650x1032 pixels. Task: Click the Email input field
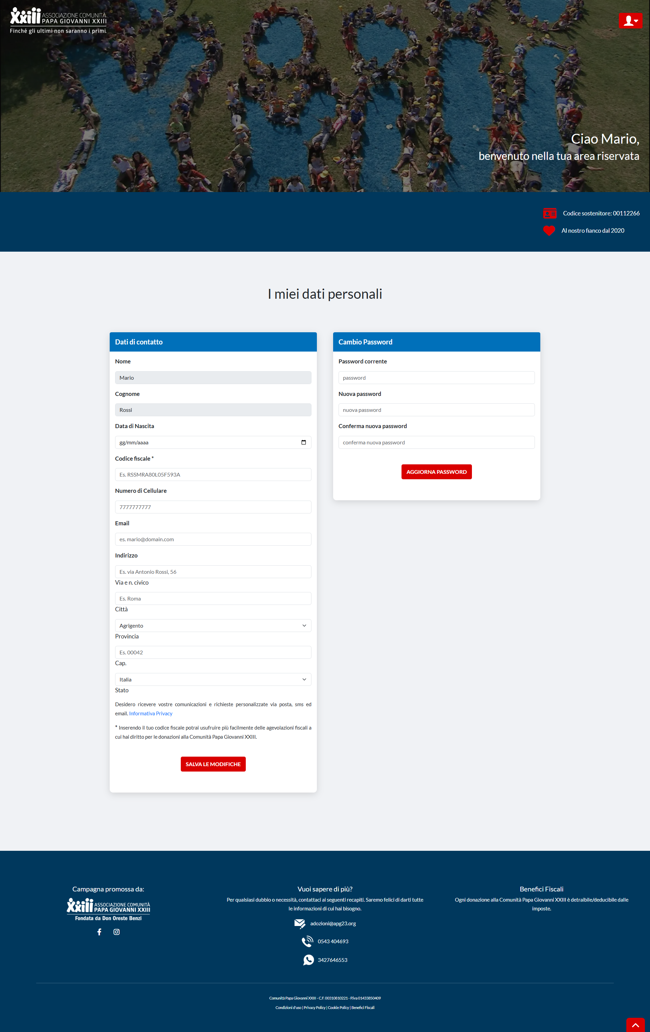[x=213, y=539]
